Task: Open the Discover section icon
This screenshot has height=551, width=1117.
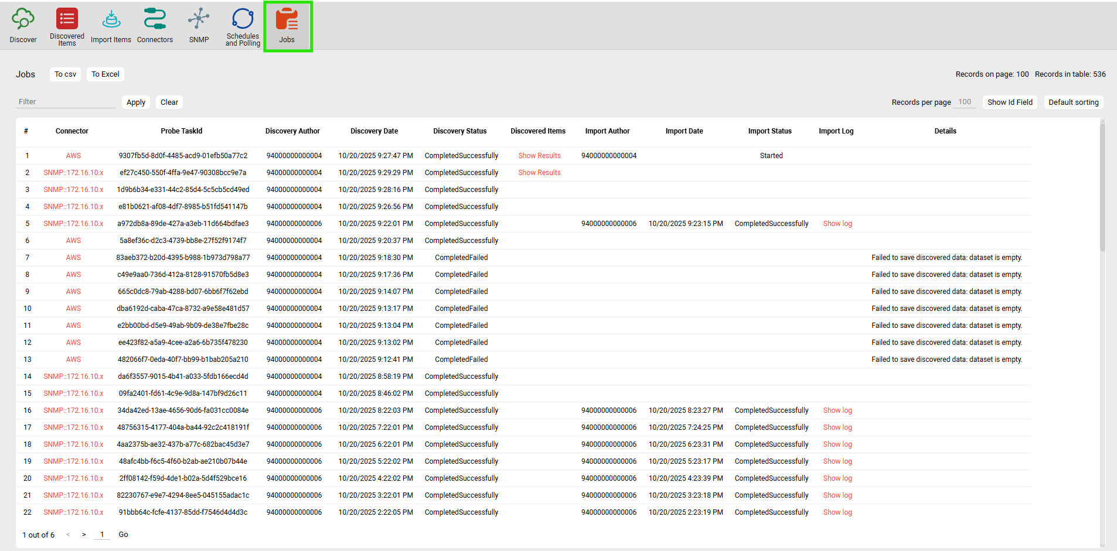Action: pyautogui.click(x=23, y=19)
